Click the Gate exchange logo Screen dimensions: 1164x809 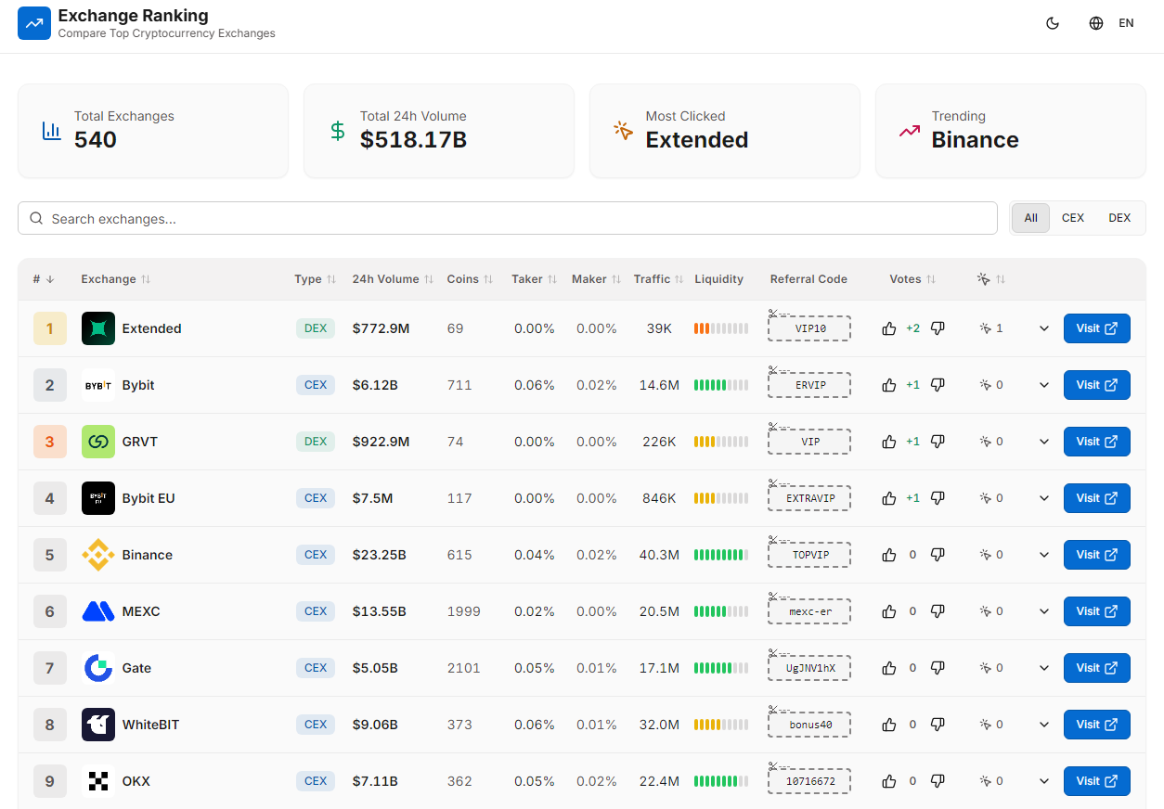pos(98,668)
